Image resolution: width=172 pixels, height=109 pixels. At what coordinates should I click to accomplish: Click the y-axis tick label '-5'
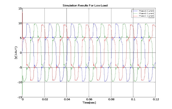pos(20,68)
